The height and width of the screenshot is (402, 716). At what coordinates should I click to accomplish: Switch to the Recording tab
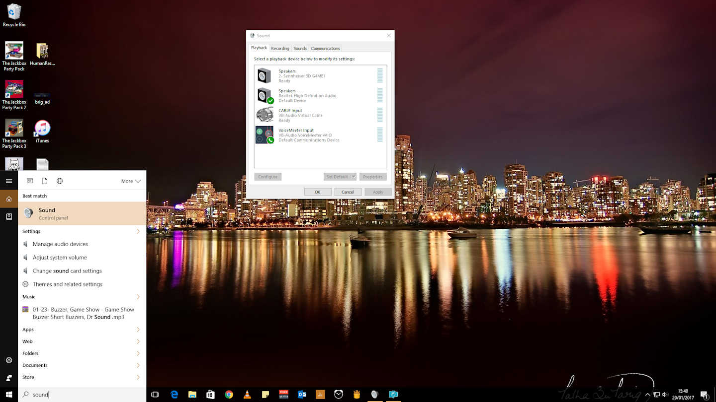[280, 48]
